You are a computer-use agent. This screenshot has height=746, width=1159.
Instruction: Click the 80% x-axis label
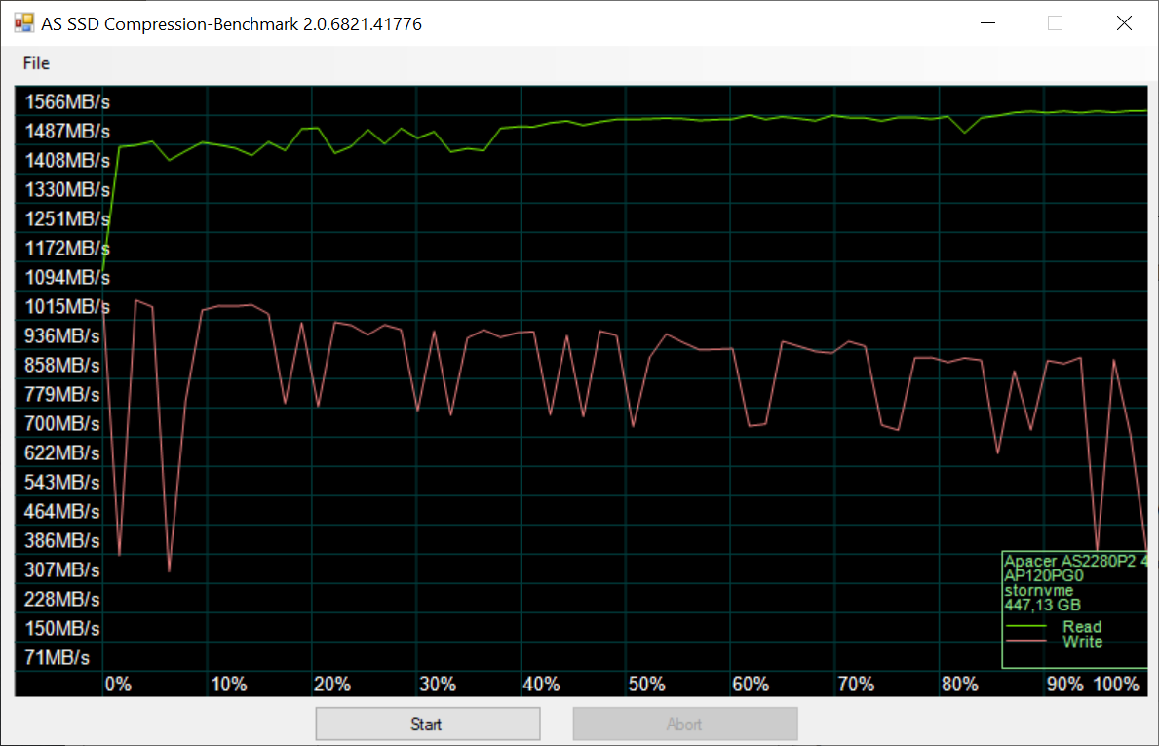click(x=960, y=684)
